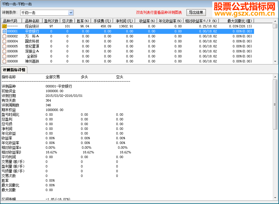This screenshot has height=204, width=279.
Task: Click the 初始资金 value 1000000.00
Action: coord(54,91)
